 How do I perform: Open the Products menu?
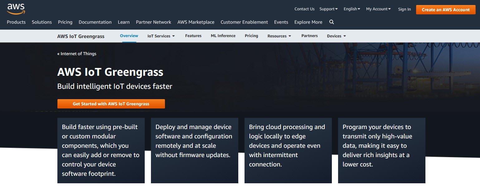[16, 22]
